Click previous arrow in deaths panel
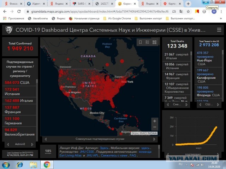Viewport: 226px width, 169px height. [x=168, y=105]
